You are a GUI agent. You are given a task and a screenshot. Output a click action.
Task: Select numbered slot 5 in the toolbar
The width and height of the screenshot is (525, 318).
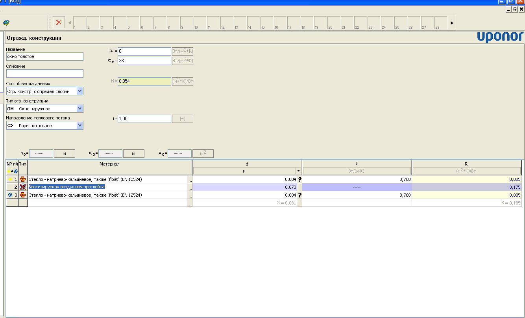(133, 23)
